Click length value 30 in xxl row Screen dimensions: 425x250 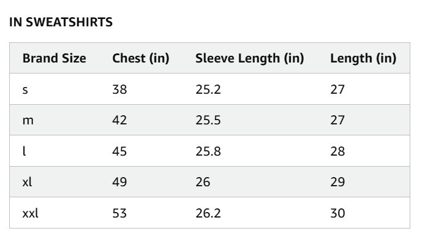tap(337, 213)
